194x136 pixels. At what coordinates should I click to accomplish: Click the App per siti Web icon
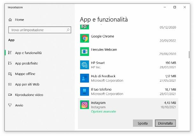pos(10,84)
